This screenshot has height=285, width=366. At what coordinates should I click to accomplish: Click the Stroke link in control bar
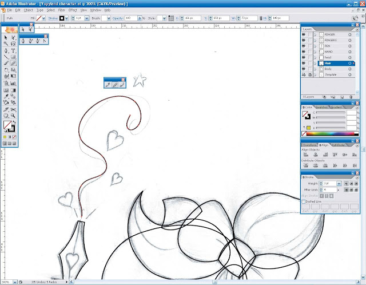[53, 18]
